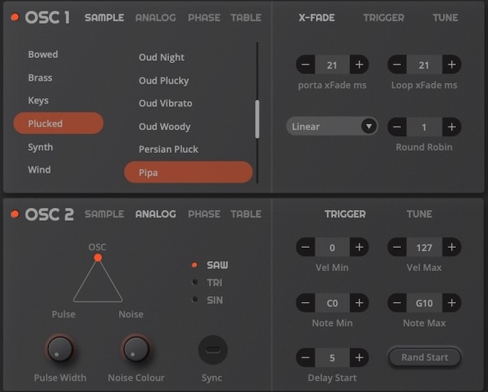The height and width of the screenshot is (392, 488).
Task: Click the sample list scrollbar
Action: click(x=257, y=118)
